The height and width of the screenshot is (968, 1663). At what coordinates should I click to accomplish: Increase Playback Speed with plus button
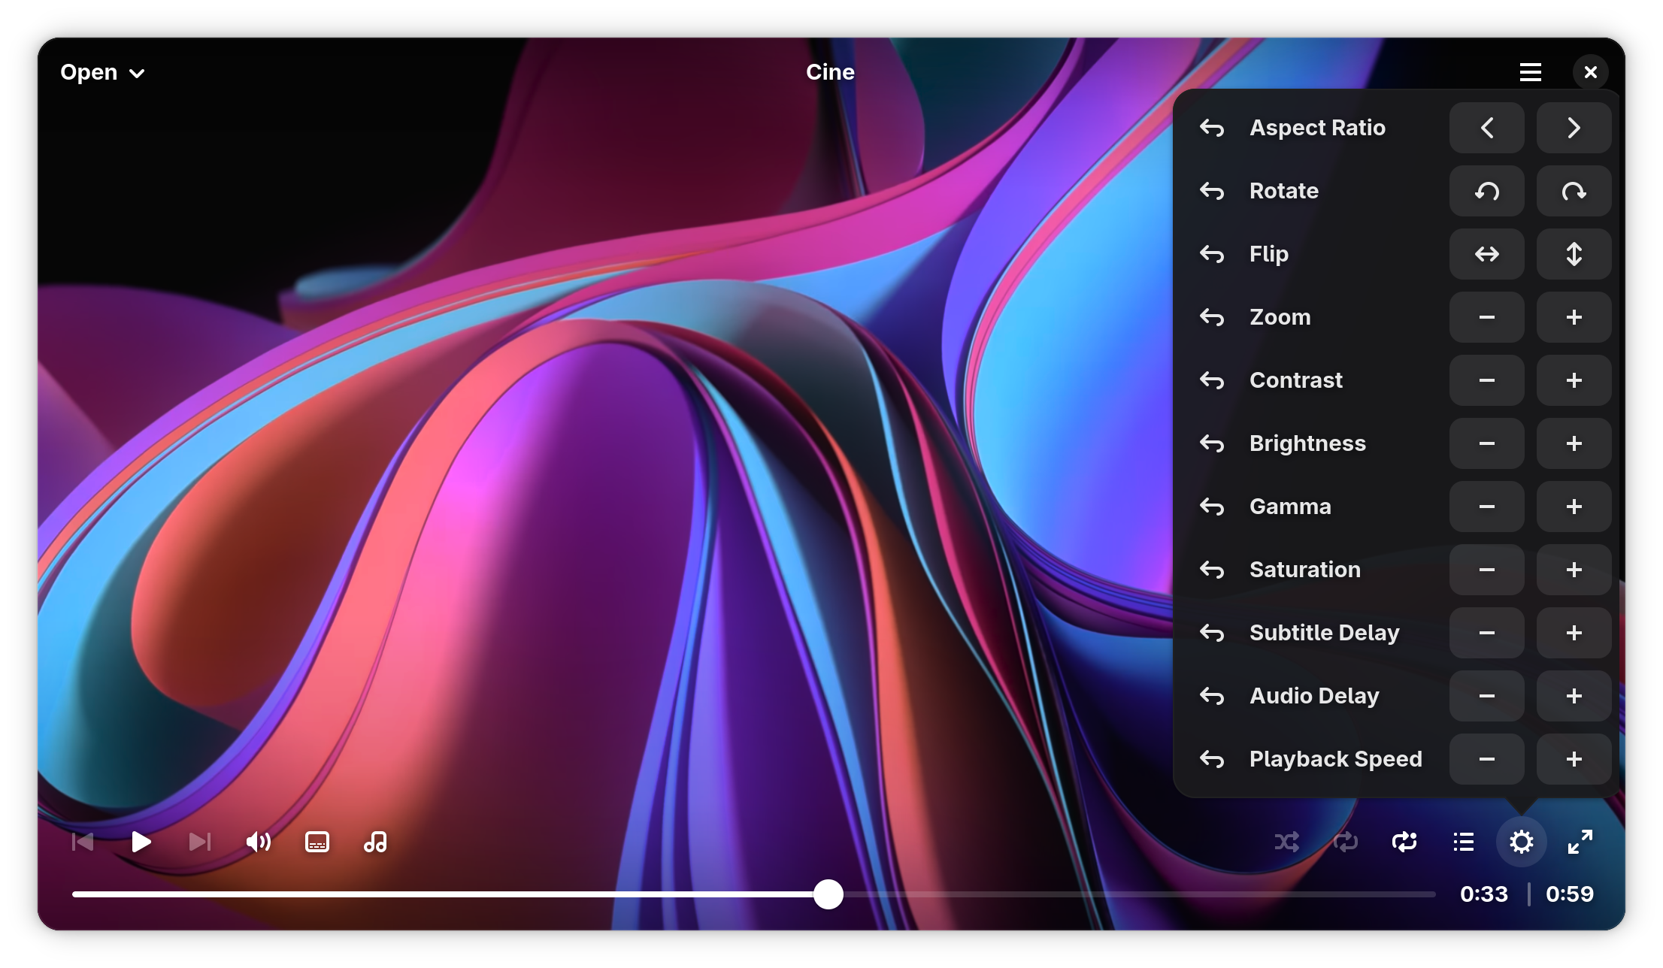pyautogui.click(x=1574, y=759)
